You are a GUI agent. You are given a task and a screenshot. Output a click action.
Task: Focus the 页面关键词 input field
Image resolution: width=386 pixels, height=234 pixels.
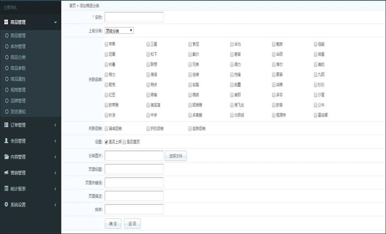[x=134, y=182]
